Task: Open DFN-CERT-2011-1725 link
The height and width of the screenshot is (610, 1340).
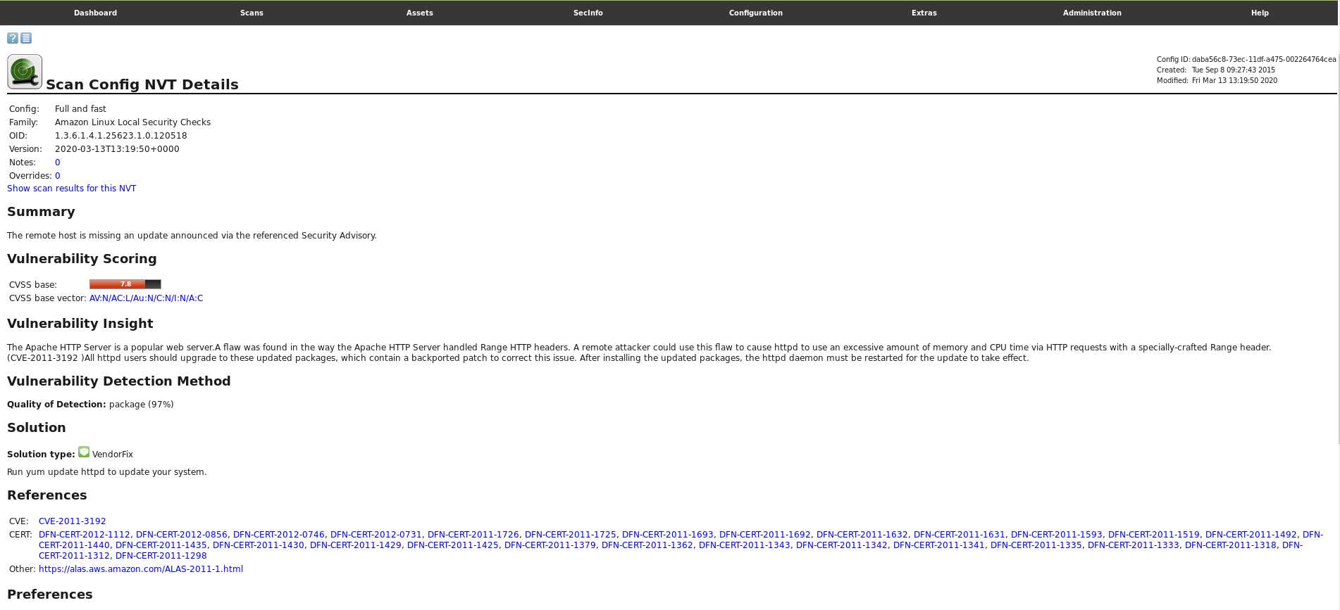Action: [x=571, y=535]
